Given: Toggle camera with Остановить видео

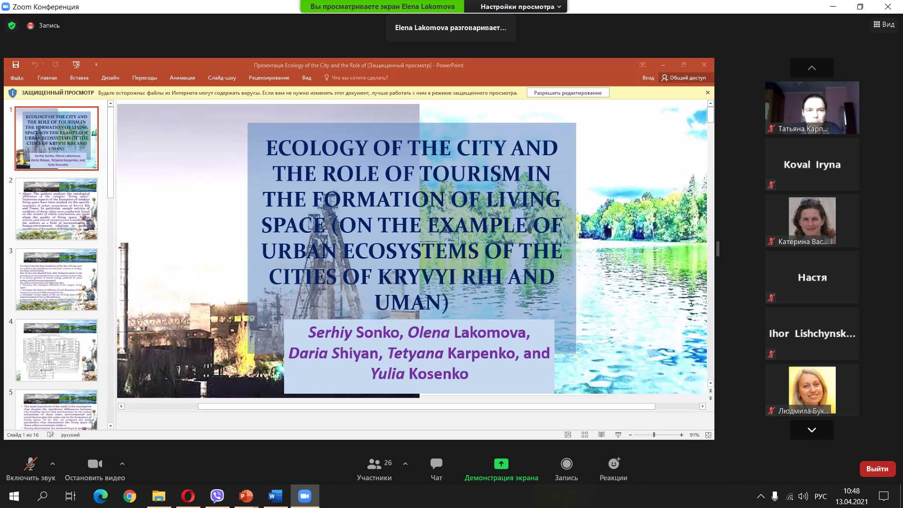Looking at the screenshot, I should tap(95, 464).
